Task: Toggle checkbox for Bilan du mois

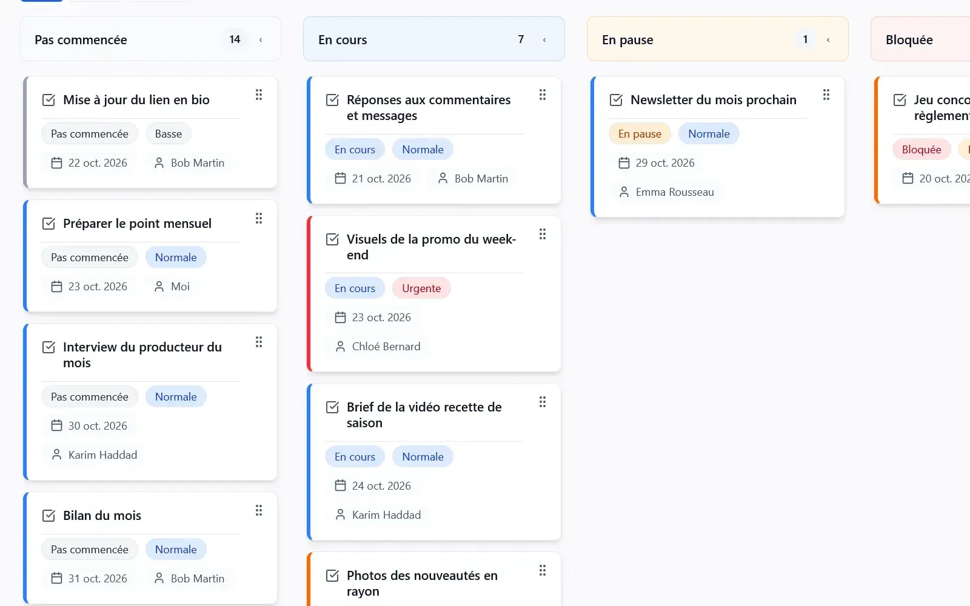Action: click(48, 516)
